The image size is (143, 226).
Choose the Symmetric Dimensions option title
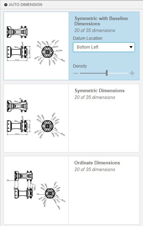pos(100,91)
